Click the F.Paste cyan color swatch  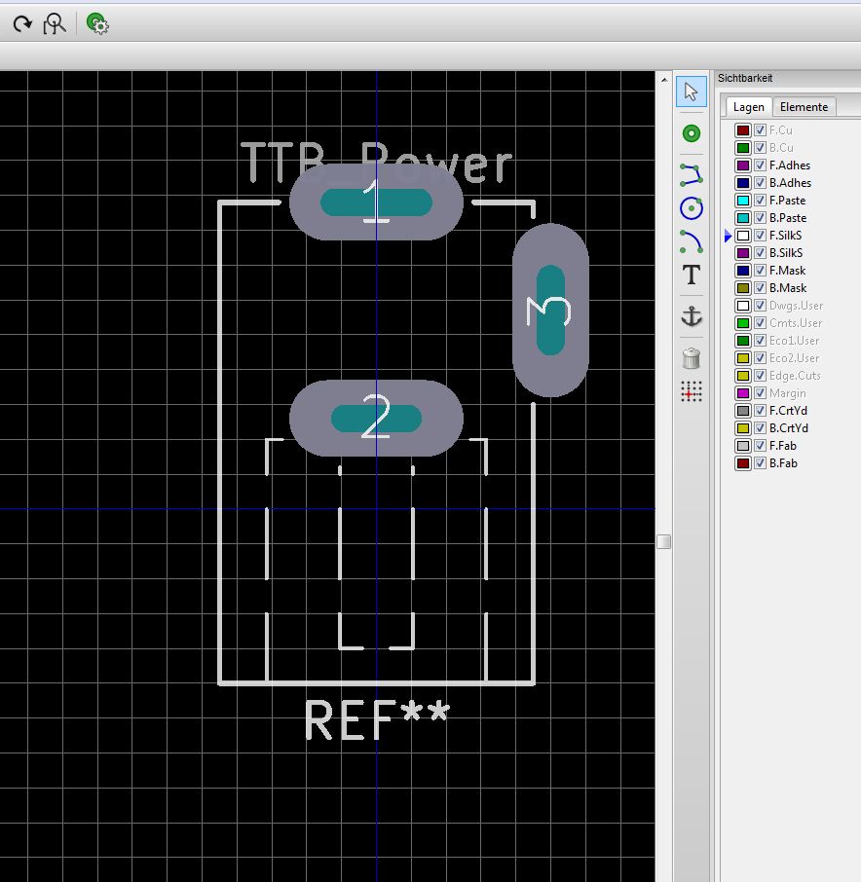coord(743,201)
